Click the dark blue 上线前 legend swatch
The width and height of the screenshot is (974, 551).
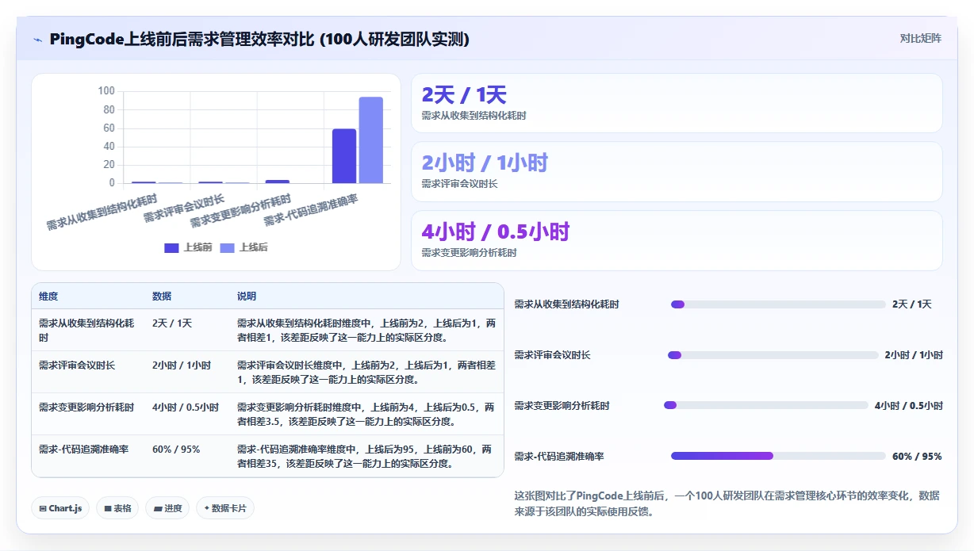pos(171,247)
